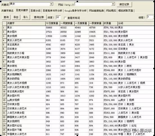Focus the 深度 input field

pos(58,17)
